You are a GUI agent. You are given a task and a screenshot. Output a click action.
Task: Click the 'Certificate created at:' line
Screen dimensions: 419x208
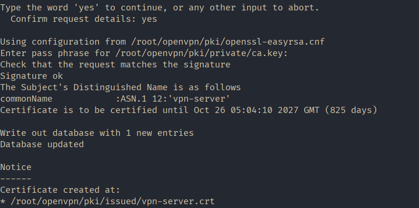(60, 190)
